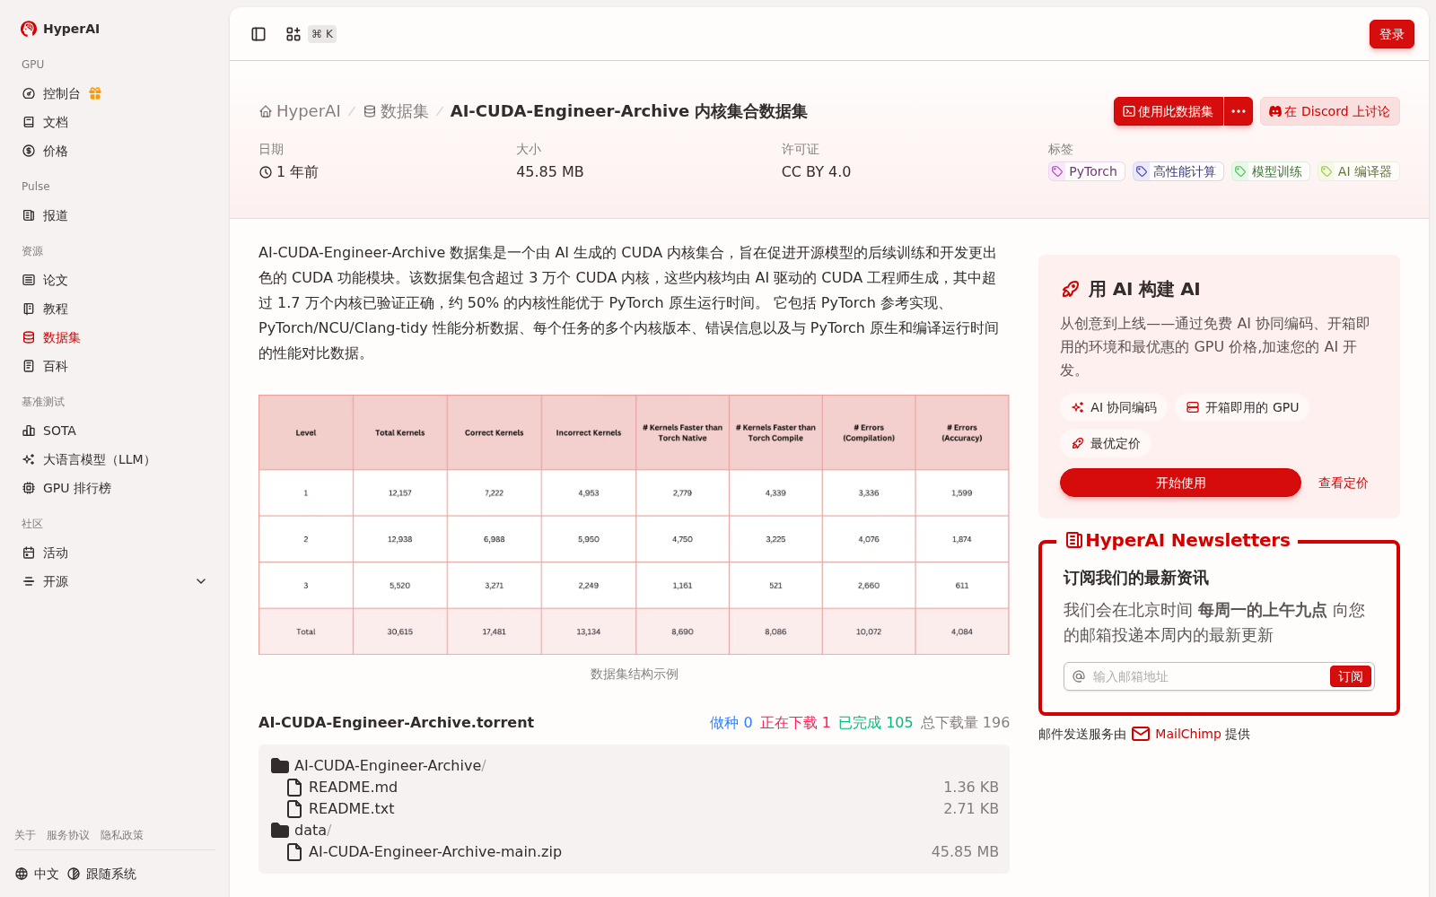Screen dimensions: 1436x897
Task: Click 在 Discord 上讨论 button
Action: click(1329, 111)
